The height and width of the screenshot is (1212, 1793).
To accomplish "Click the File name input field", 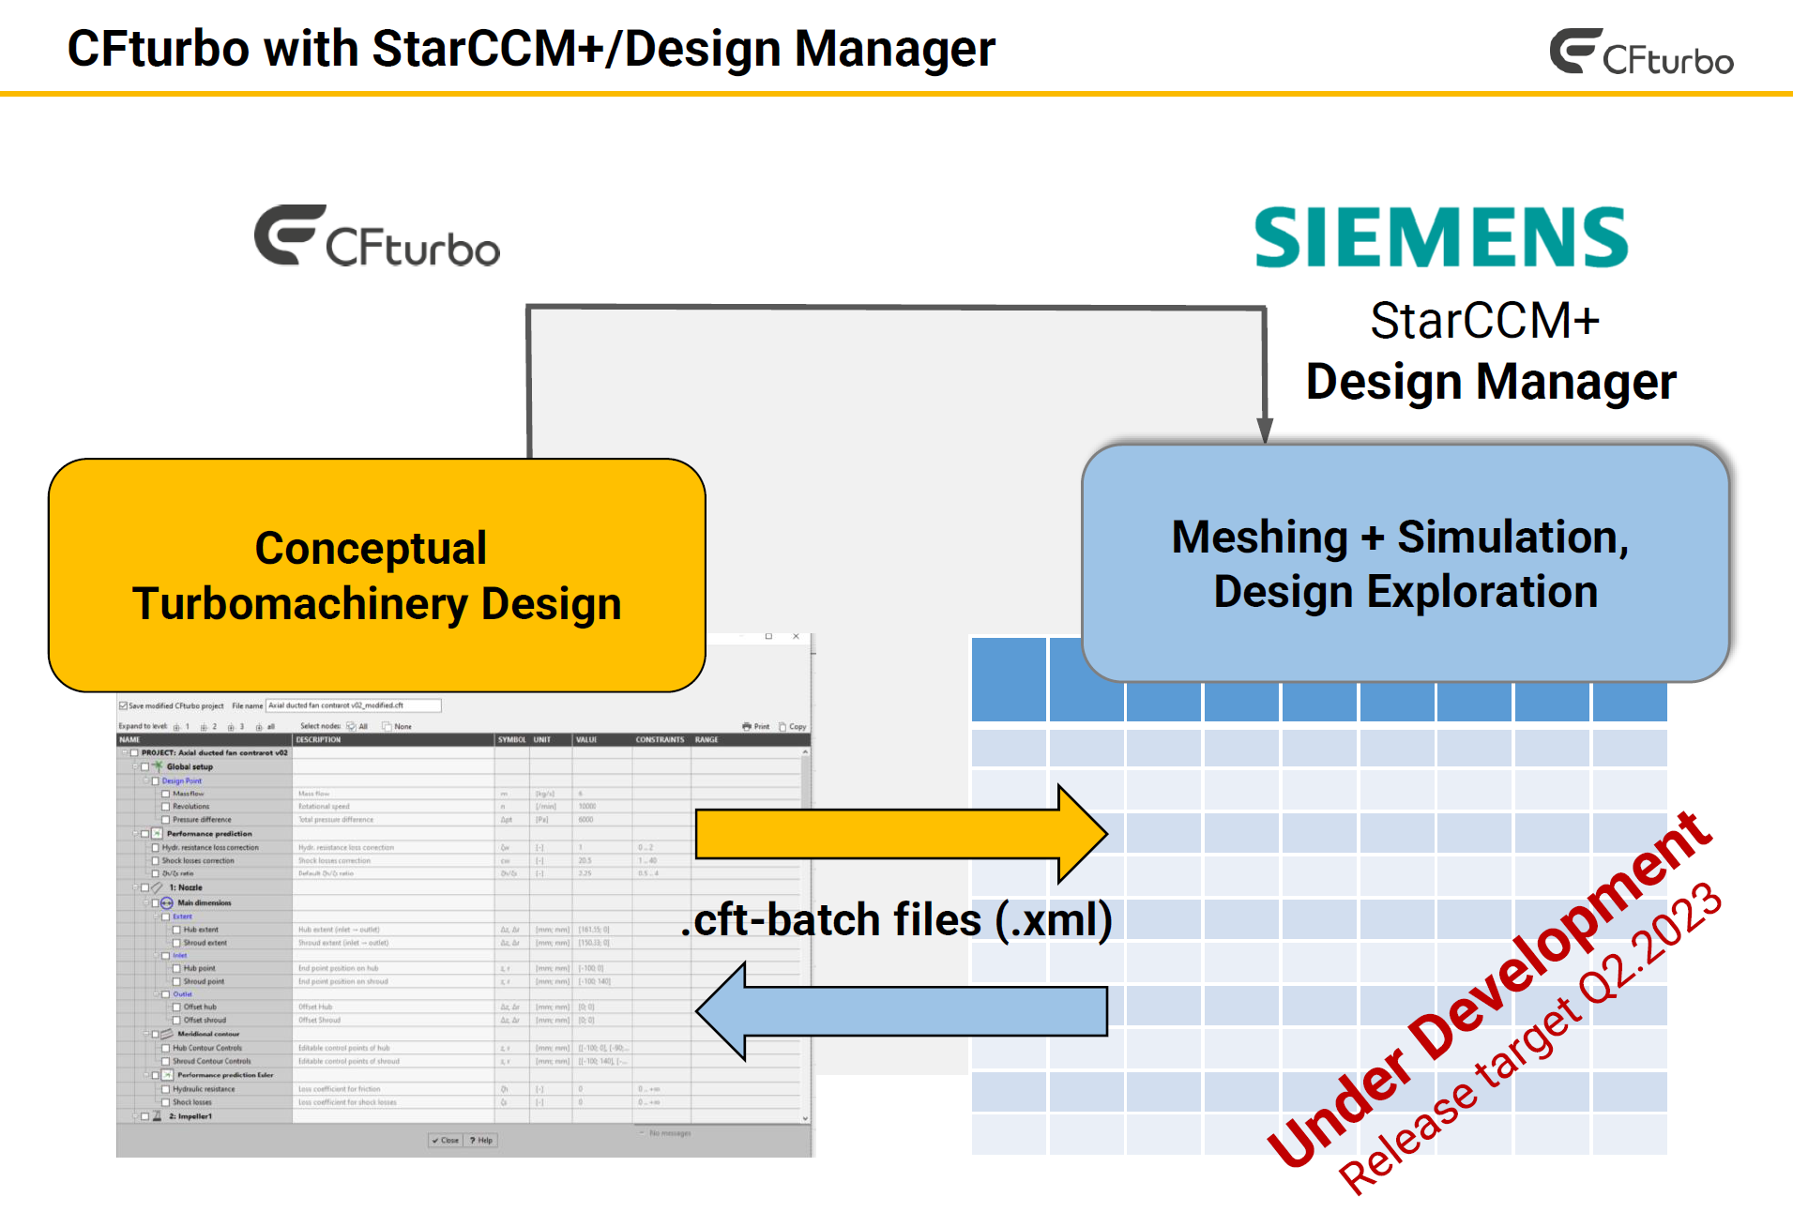I will (354, 705).
